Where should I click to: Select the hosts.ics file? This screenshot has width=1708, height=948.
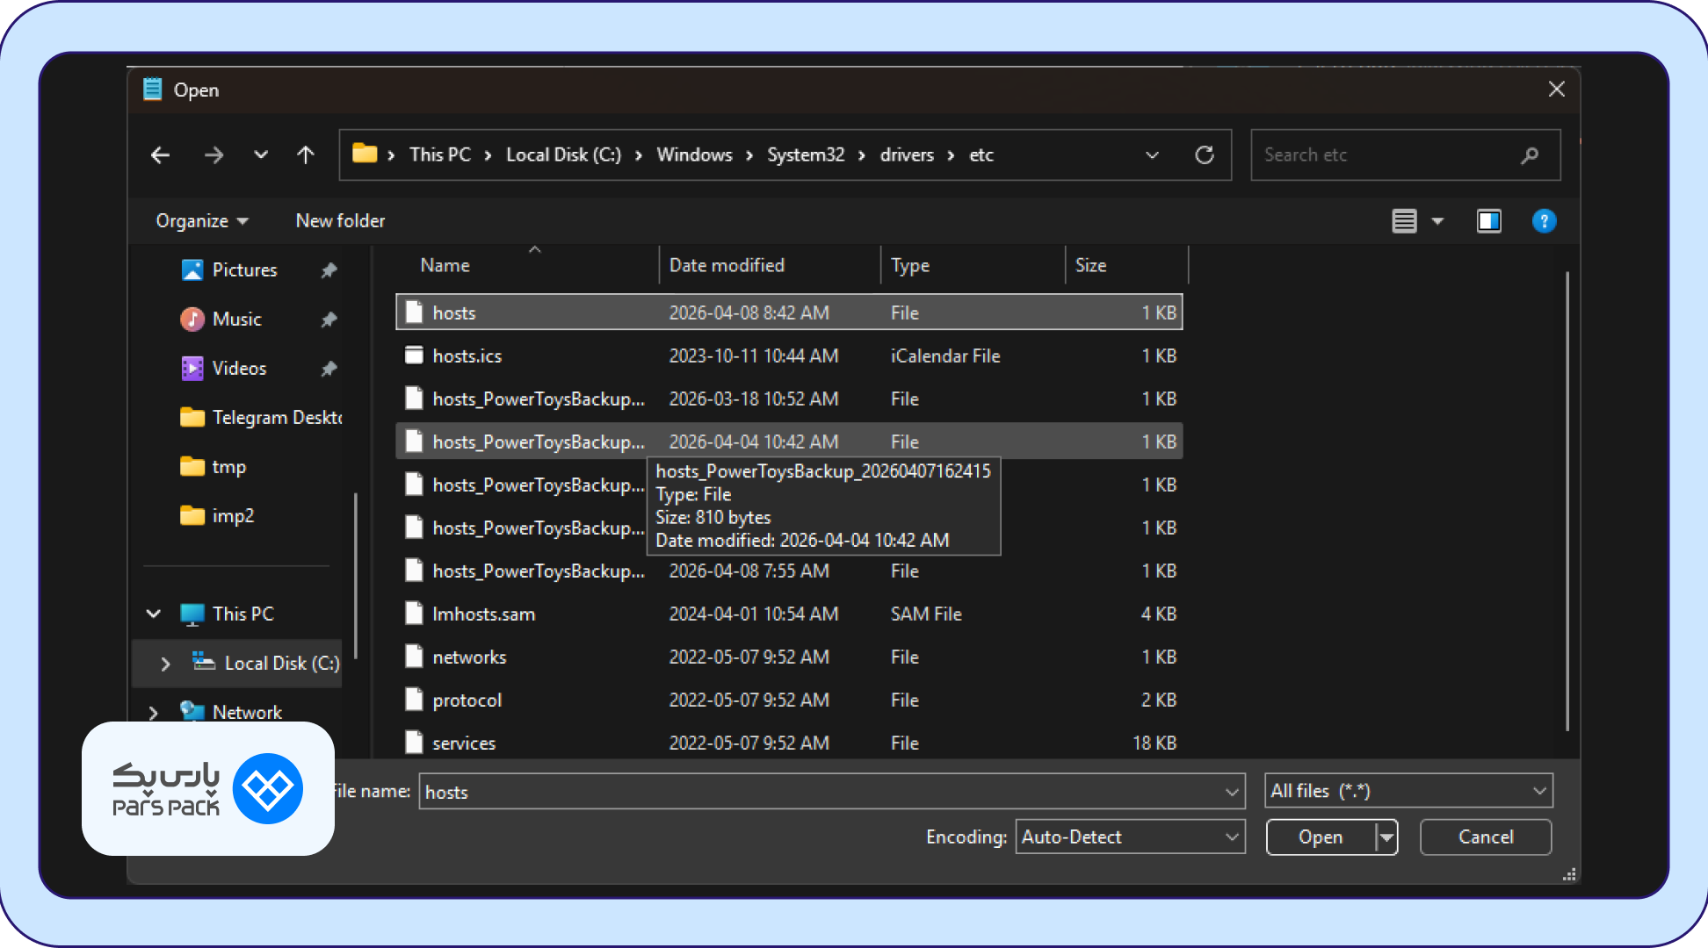click(789, 355)
